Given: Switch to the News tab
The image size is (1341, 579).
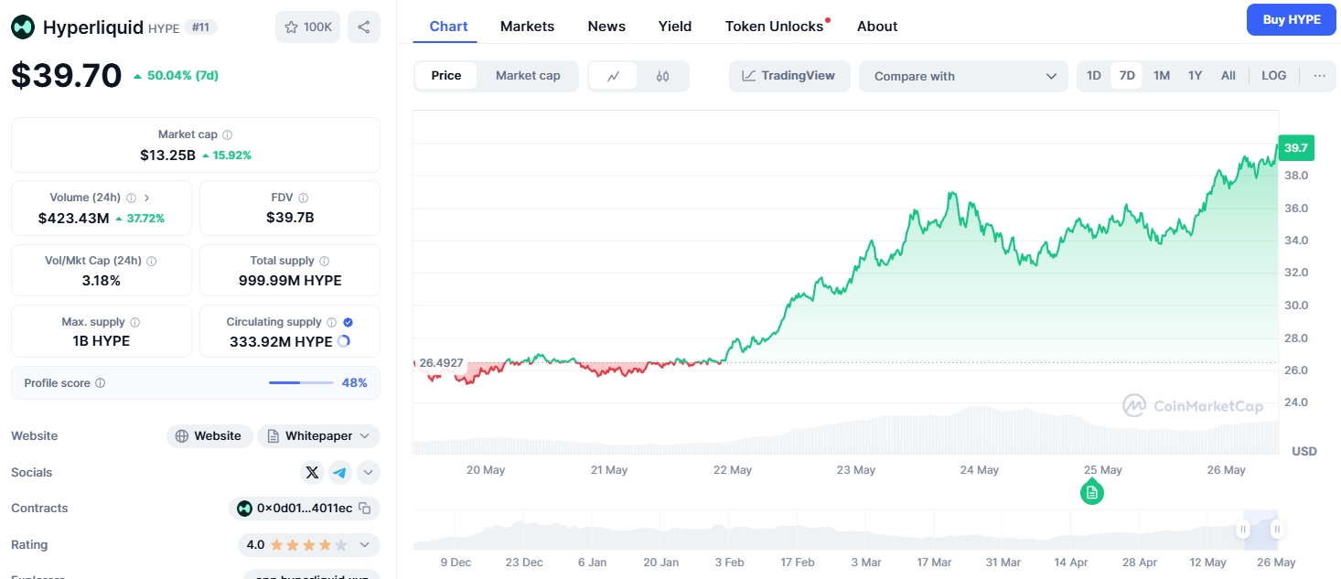Looking at the screenshot, I should 606,27.
